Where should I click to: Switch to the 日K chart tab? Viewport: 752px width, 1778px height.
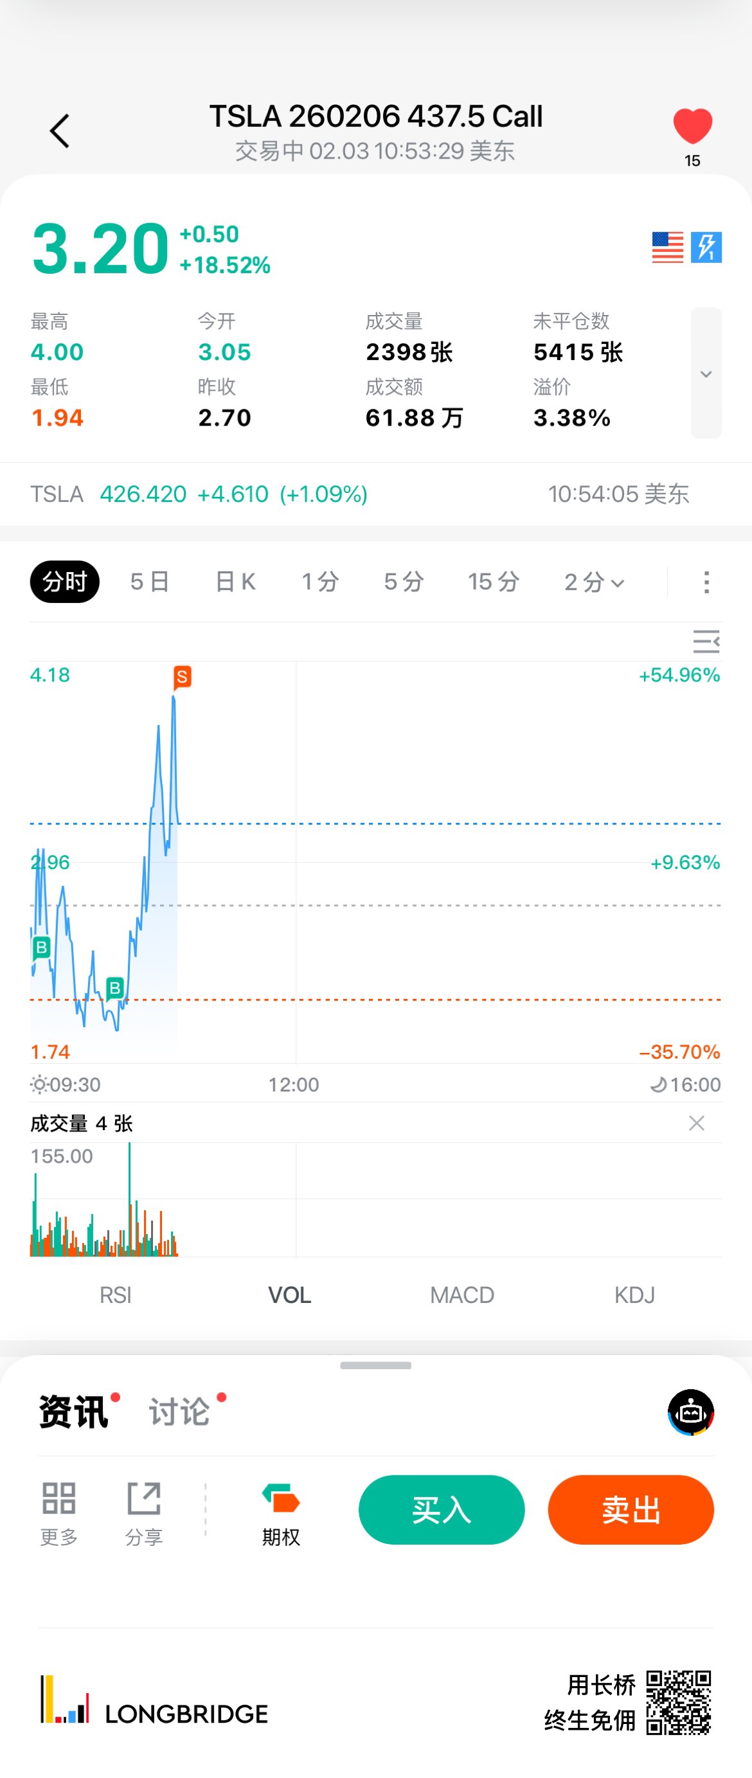pyautogui.click(x=235, y=582)
